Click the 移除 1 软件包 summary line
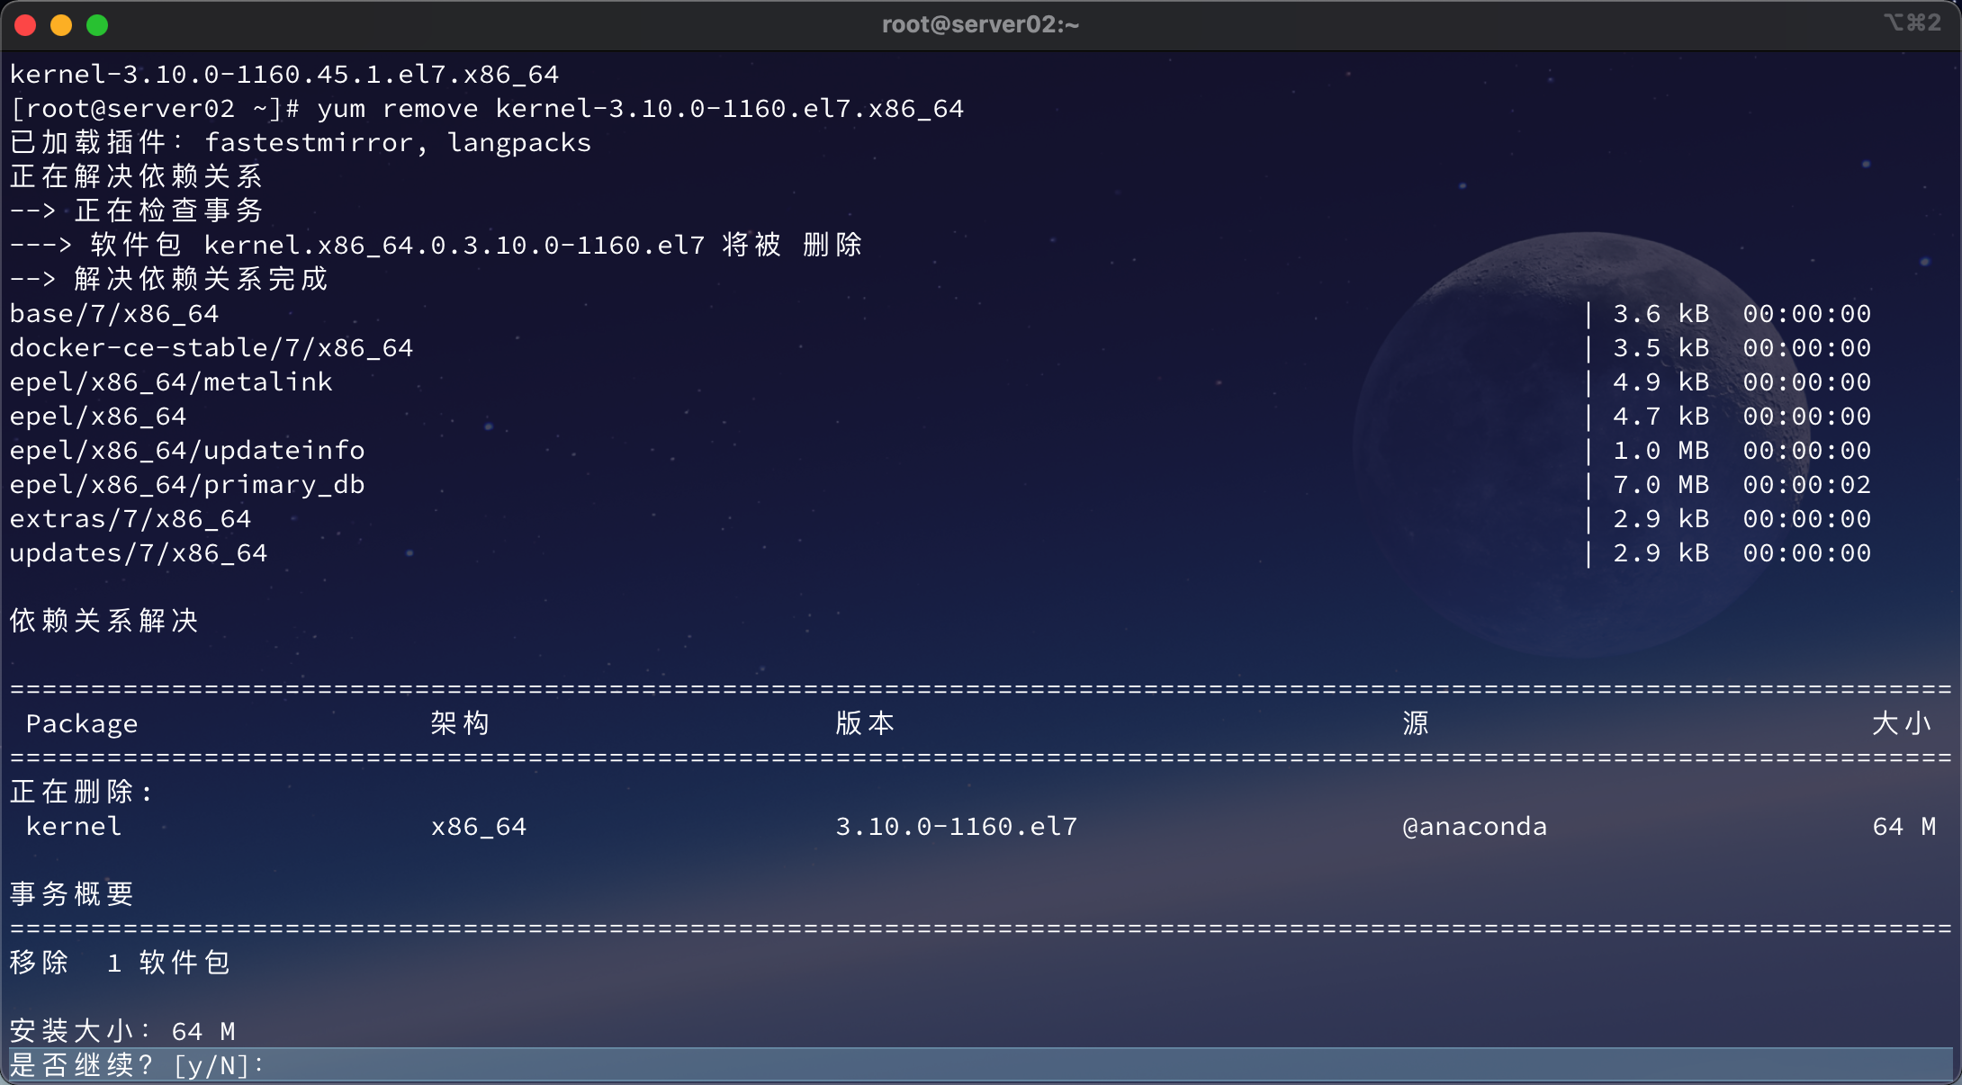Screen dimensions: 1962x1085 point(119,962)
